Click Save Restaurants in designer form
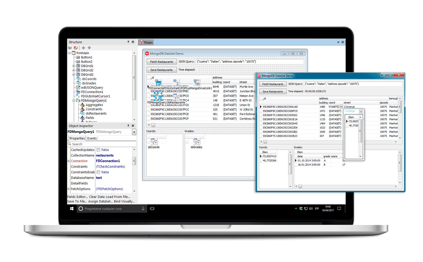The height and width of the screenshot is (262, 423). tap(161, 70)
